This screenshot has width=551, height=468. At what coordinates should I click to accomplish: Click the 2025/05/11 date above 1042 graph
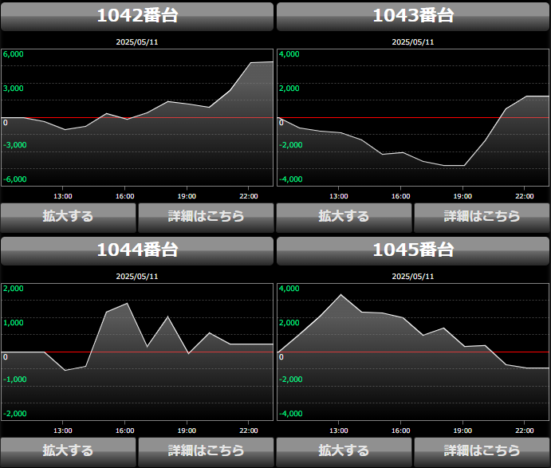coord(137,42)
